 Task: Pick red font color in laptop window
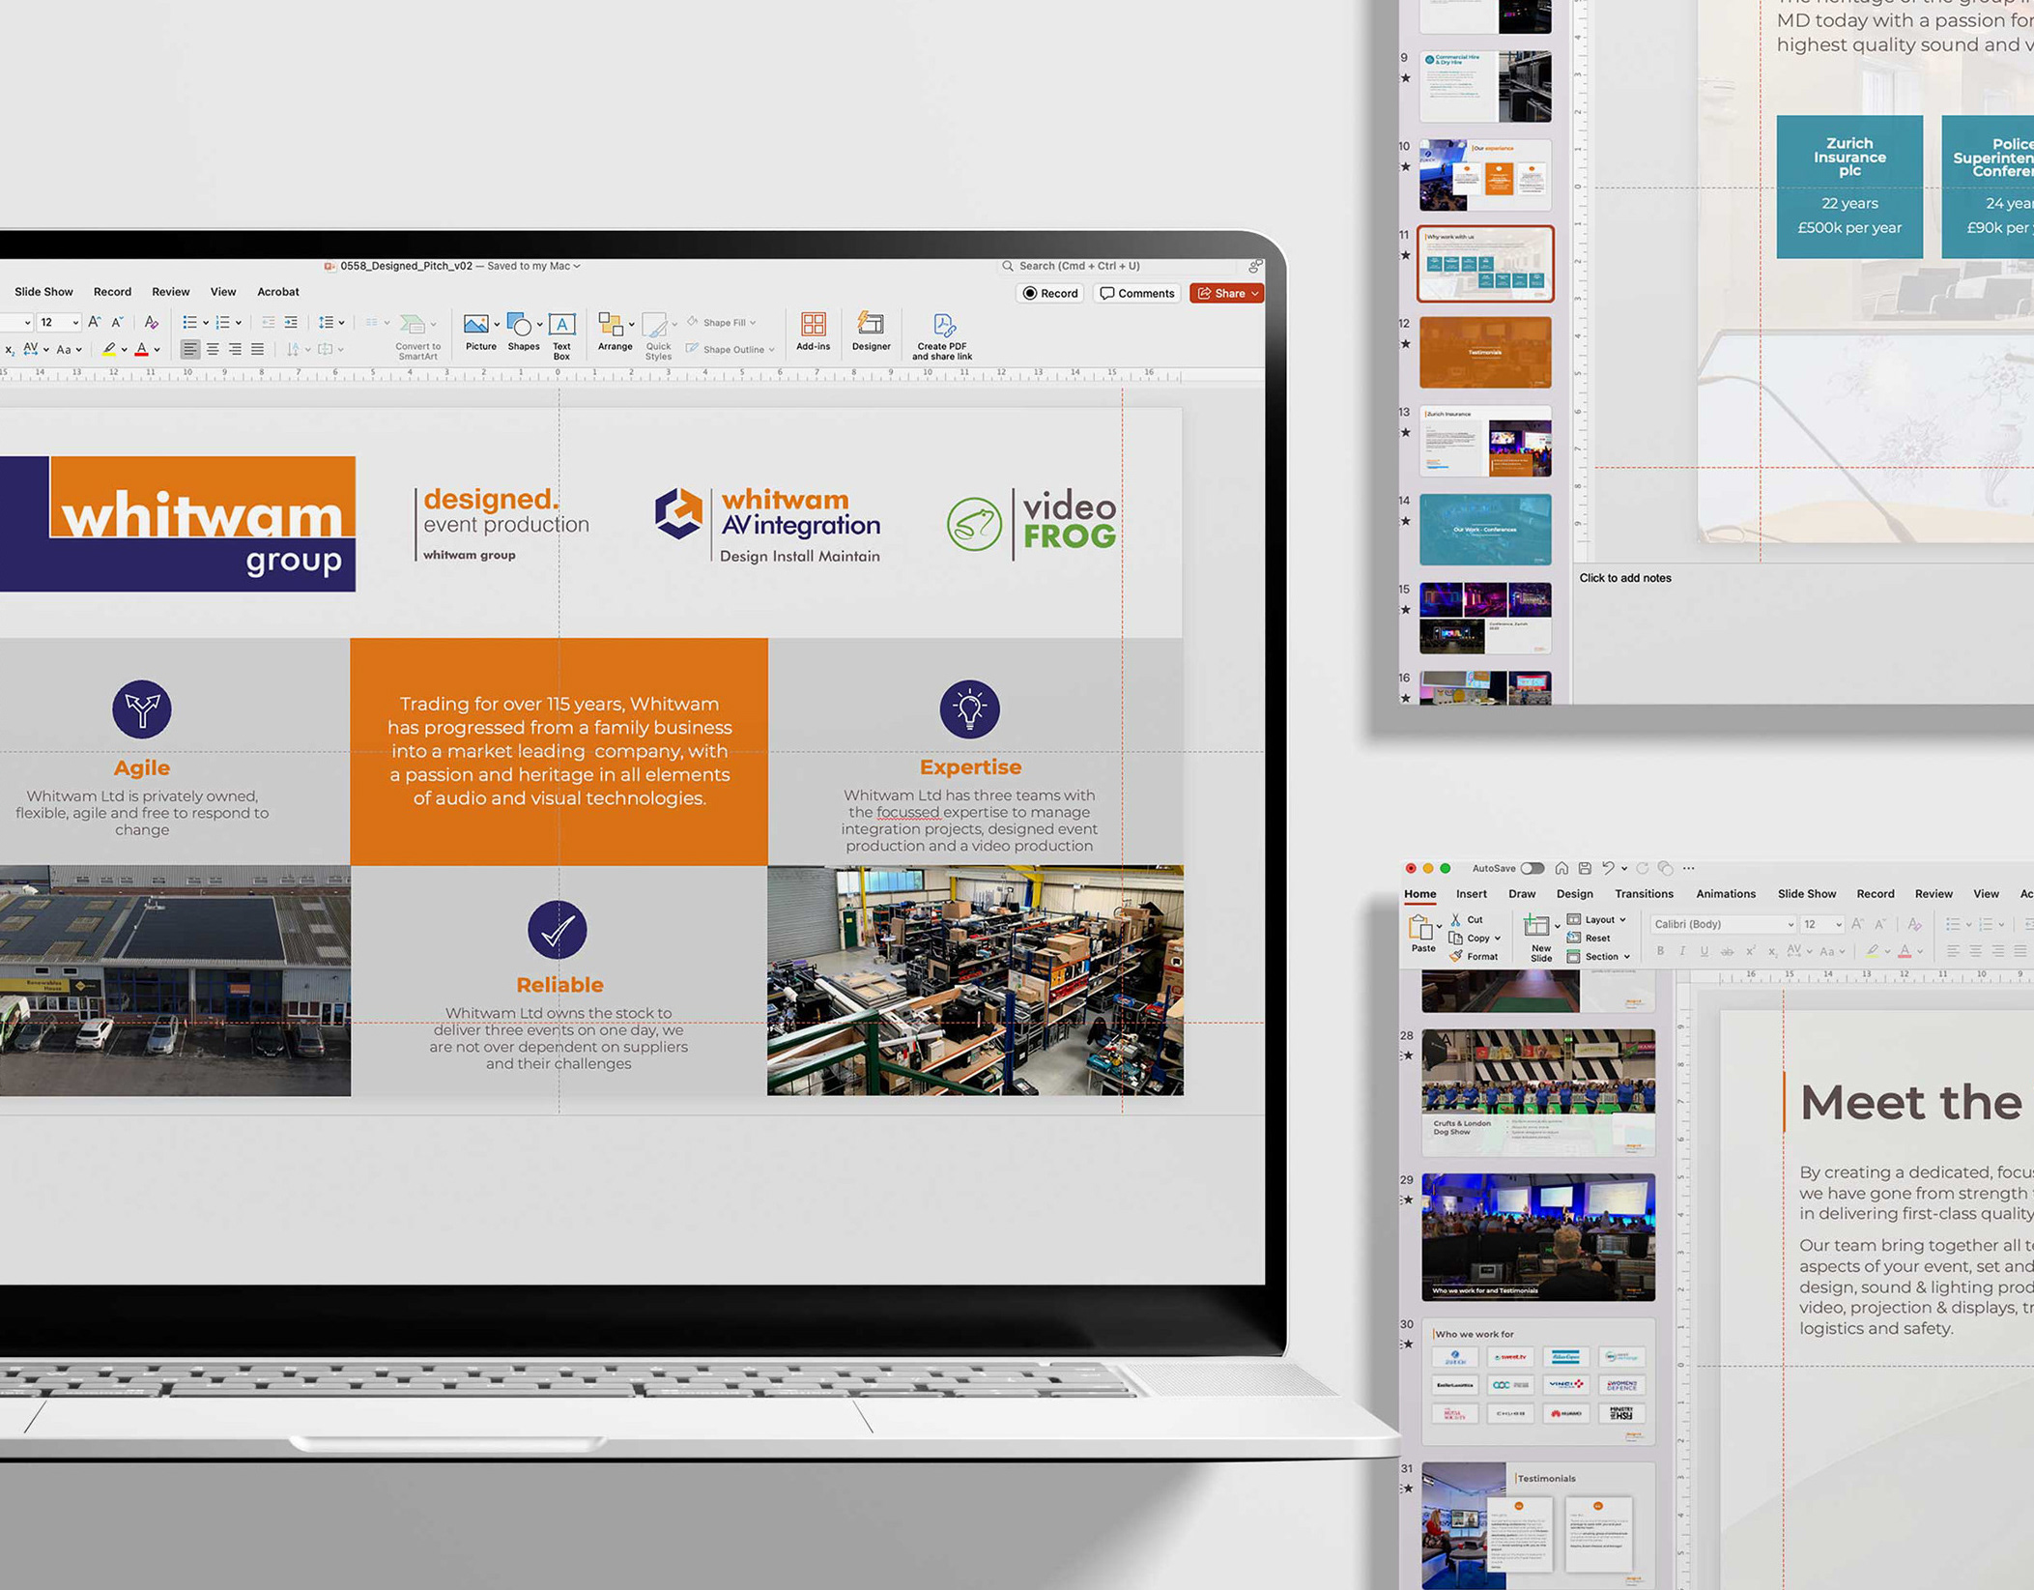coord(142,350)
